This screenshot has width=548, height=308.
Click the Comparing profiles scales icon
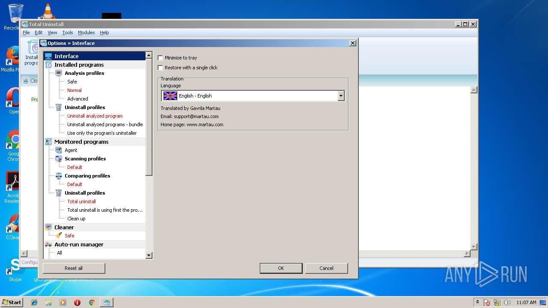click(x=59, y=176)
